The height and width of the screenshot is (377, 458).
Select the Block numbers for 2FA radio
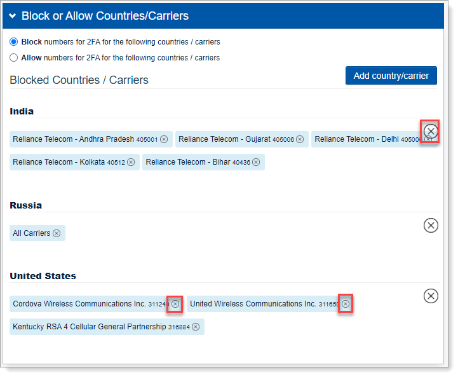[x=14, y=42]
